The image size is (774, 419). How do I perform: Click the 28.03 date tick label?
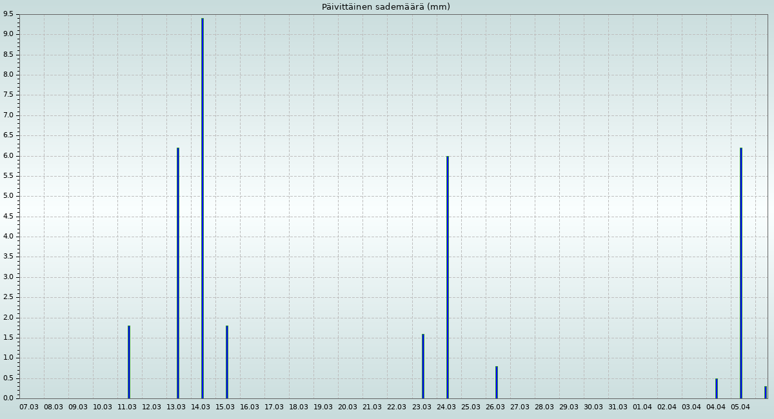coord(544,407)
